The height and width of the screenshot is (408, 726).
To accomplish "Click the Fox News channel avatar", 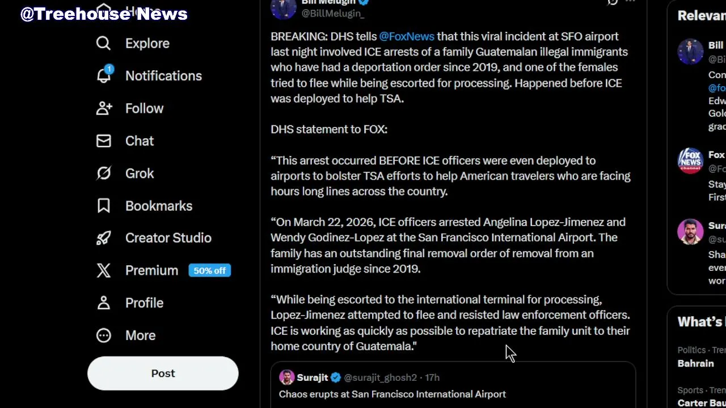I will 690,161.
